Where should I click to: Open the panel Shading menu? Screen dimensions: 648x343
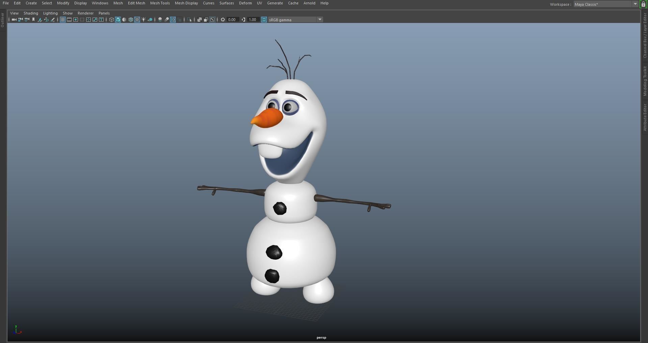tap(31, 13)
